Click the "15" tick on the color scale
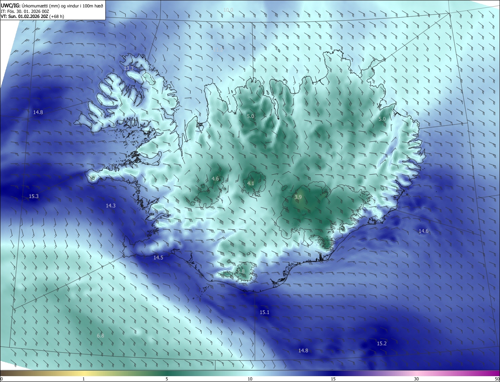Viewport: 500px width, 382px height. (x=333, y=379)
